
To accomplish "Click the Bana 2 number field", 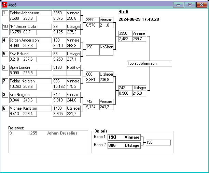I will [x=116, y=145].
